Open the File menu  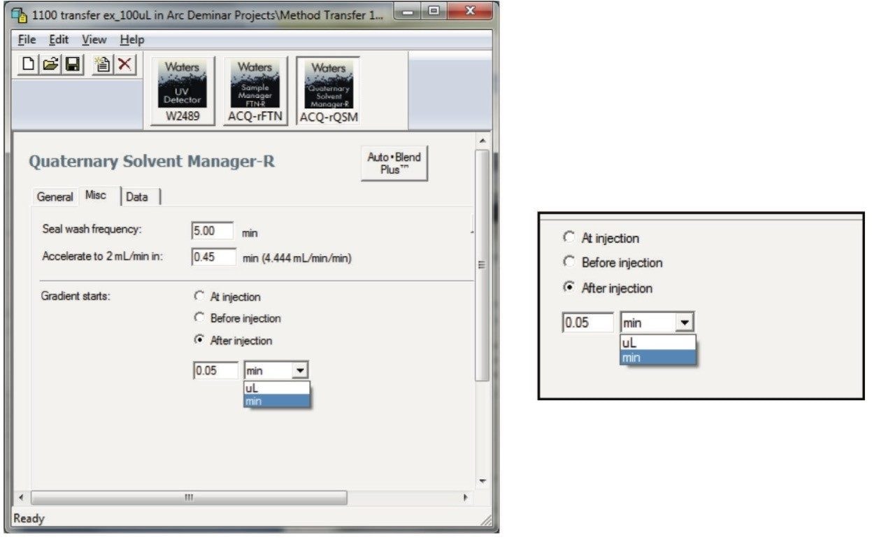[x=26, y=40]
